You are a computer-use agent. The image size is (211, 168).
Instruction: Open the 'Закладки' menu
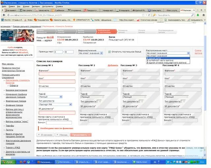[36, 7]
